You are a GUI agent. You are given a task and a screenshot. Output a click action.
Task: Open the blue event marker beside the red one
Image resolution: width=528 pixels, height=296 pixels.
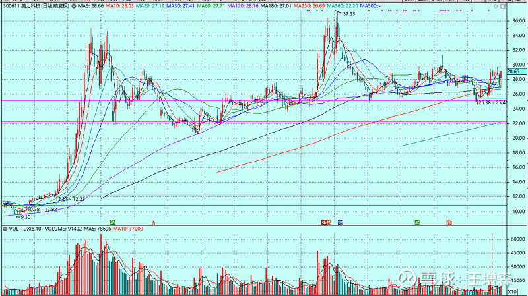pos(341,222)
